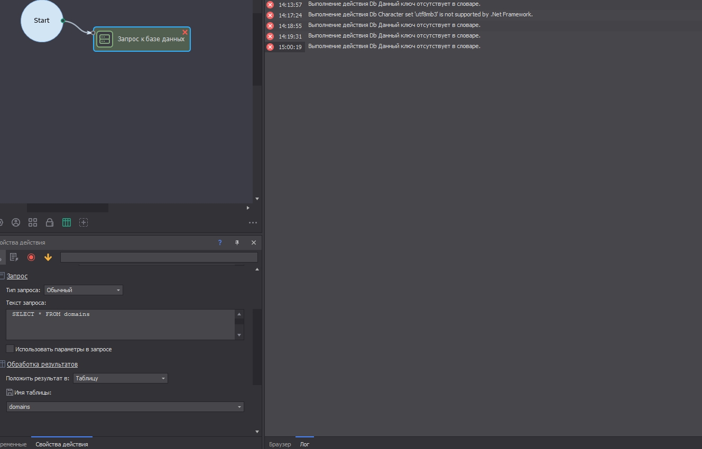Enable 'Использовать параметры в запросе' checkbox
Image resolution: width=702 pixels, height=449 pixels.
[10, 349]
